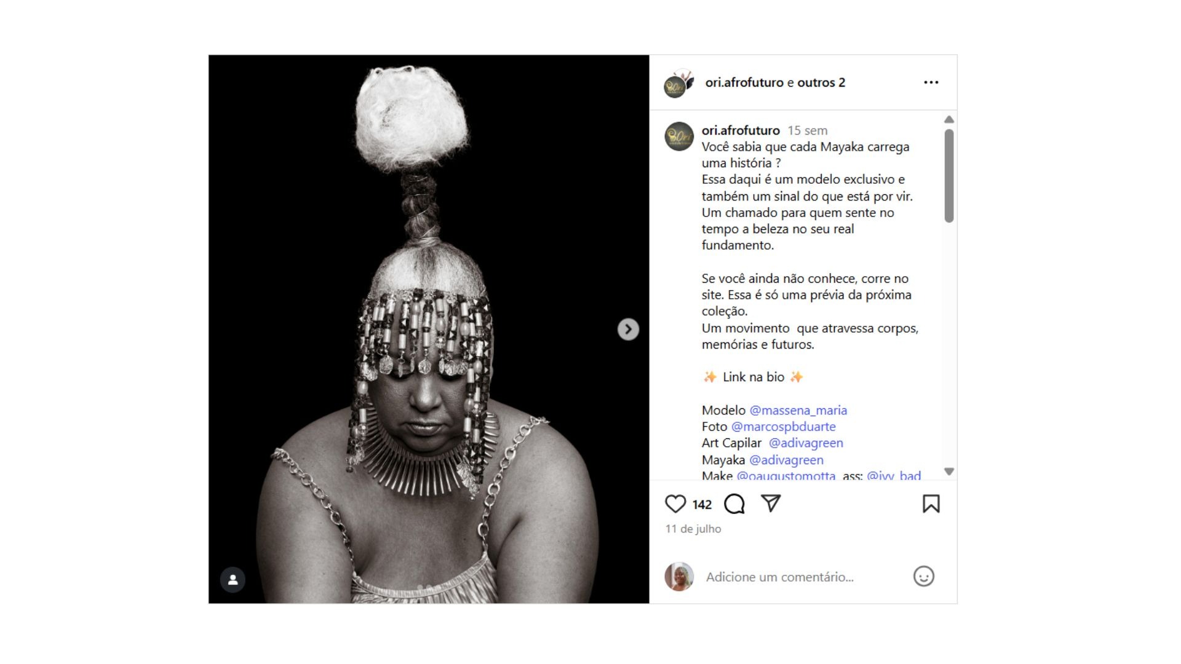Like the post with the heart icon
The image size is (1181, 664).
675,504
